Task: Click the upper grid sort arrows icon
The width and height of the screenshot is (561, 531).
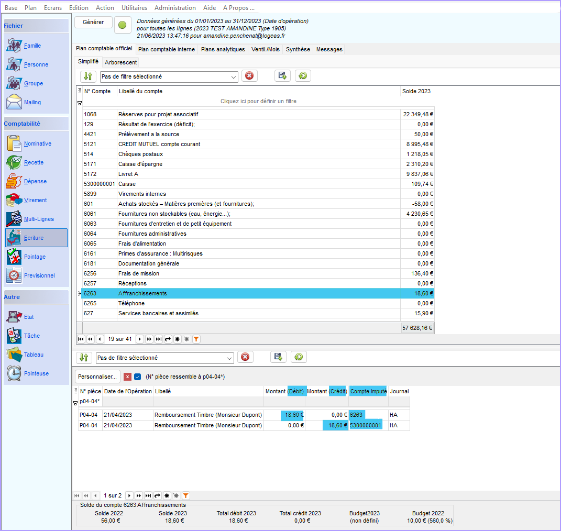Action: [x=88, y=76]
